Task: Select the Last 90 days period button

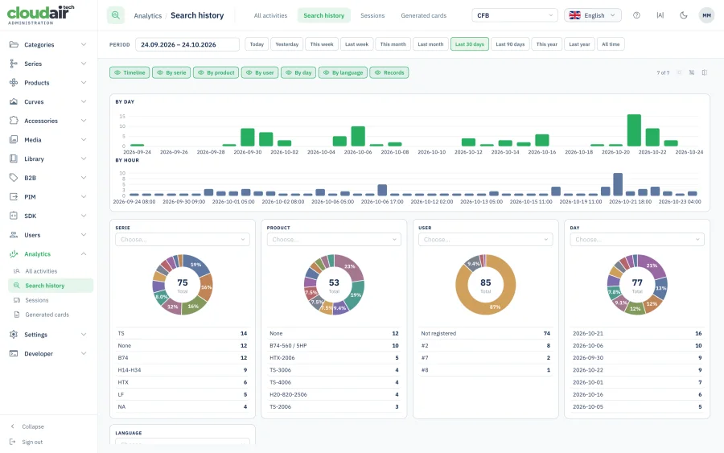Action: tap(510, 44)
